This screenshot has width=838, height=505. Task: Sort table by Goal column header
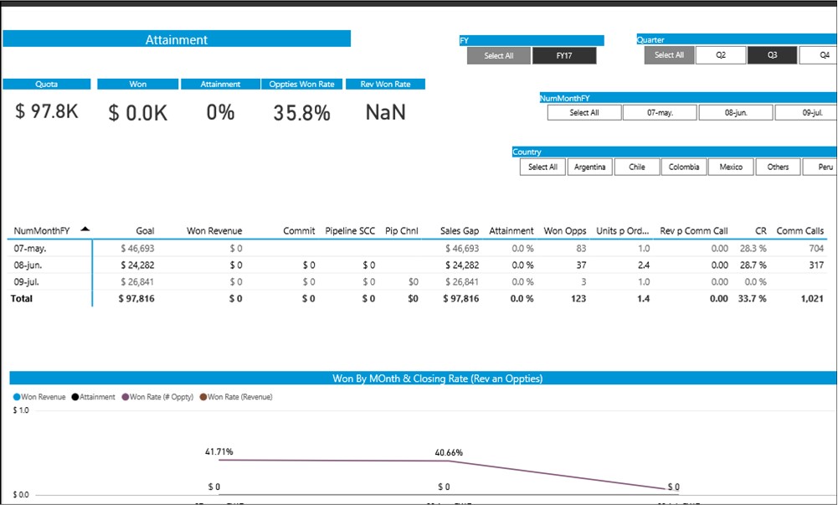[x=145, y=231]
